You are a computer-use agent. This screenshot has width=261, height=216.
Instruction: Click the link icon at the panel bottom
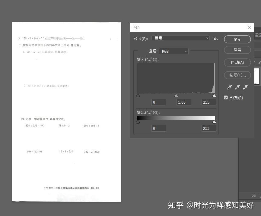254,196
